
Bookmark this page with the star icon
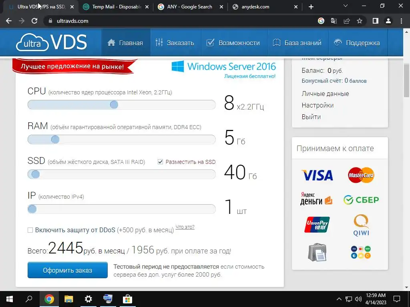pos(360,21)
